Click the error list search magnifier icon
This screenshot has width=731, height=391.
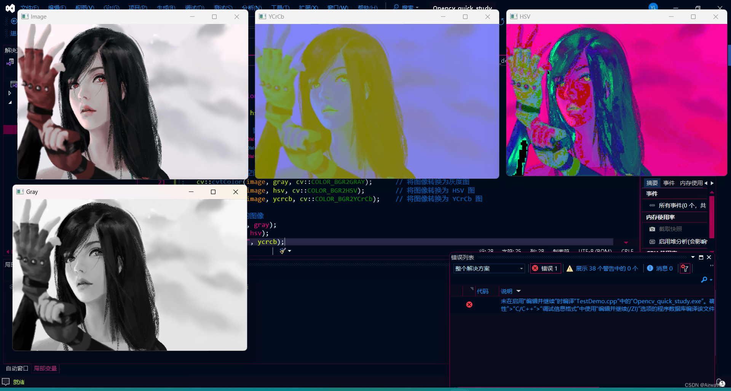click(704, 280)
